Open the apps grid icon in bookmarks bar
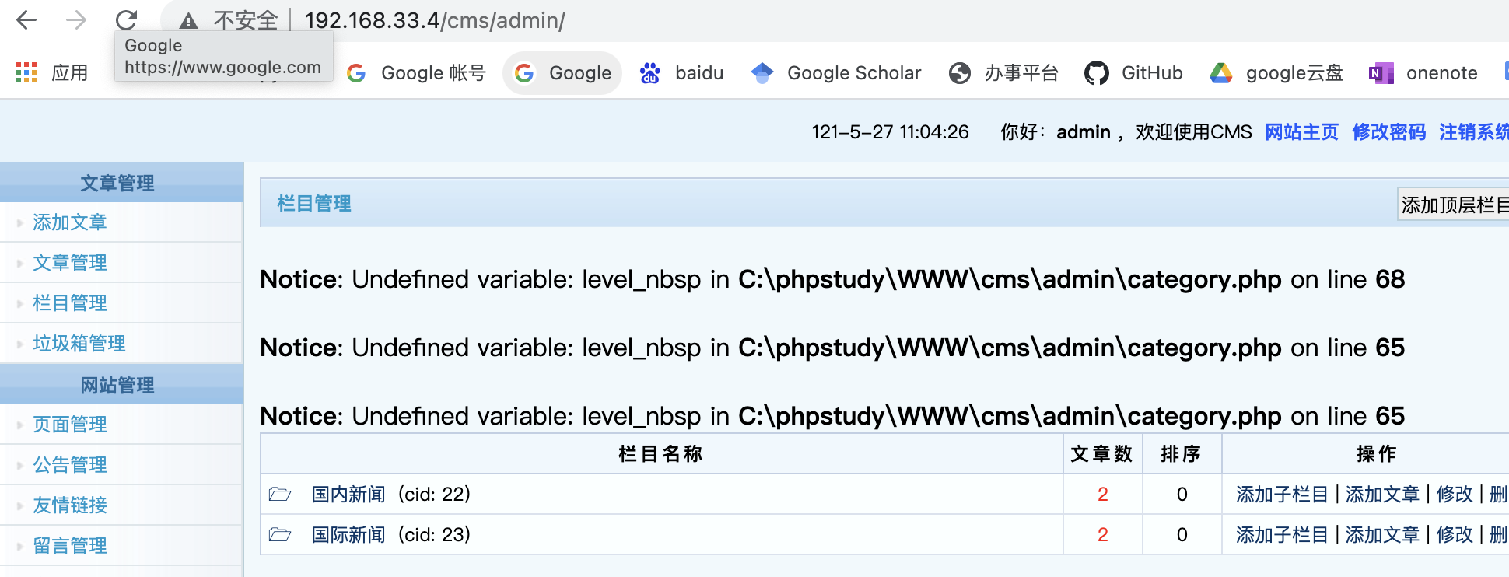 coord(26,73)
